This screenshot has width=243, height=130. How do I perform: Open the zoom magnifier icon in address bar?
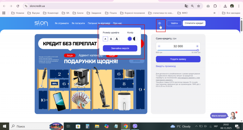(192, 6)
